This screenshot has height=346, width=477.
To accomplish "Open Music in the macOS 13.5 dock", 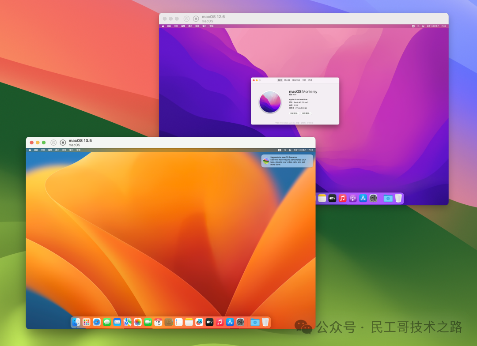I will (220, 322).
